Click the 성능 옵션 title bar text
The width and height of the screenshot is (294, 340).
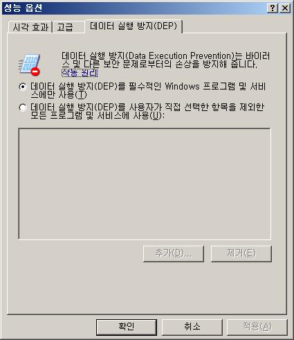pos(23,8)
